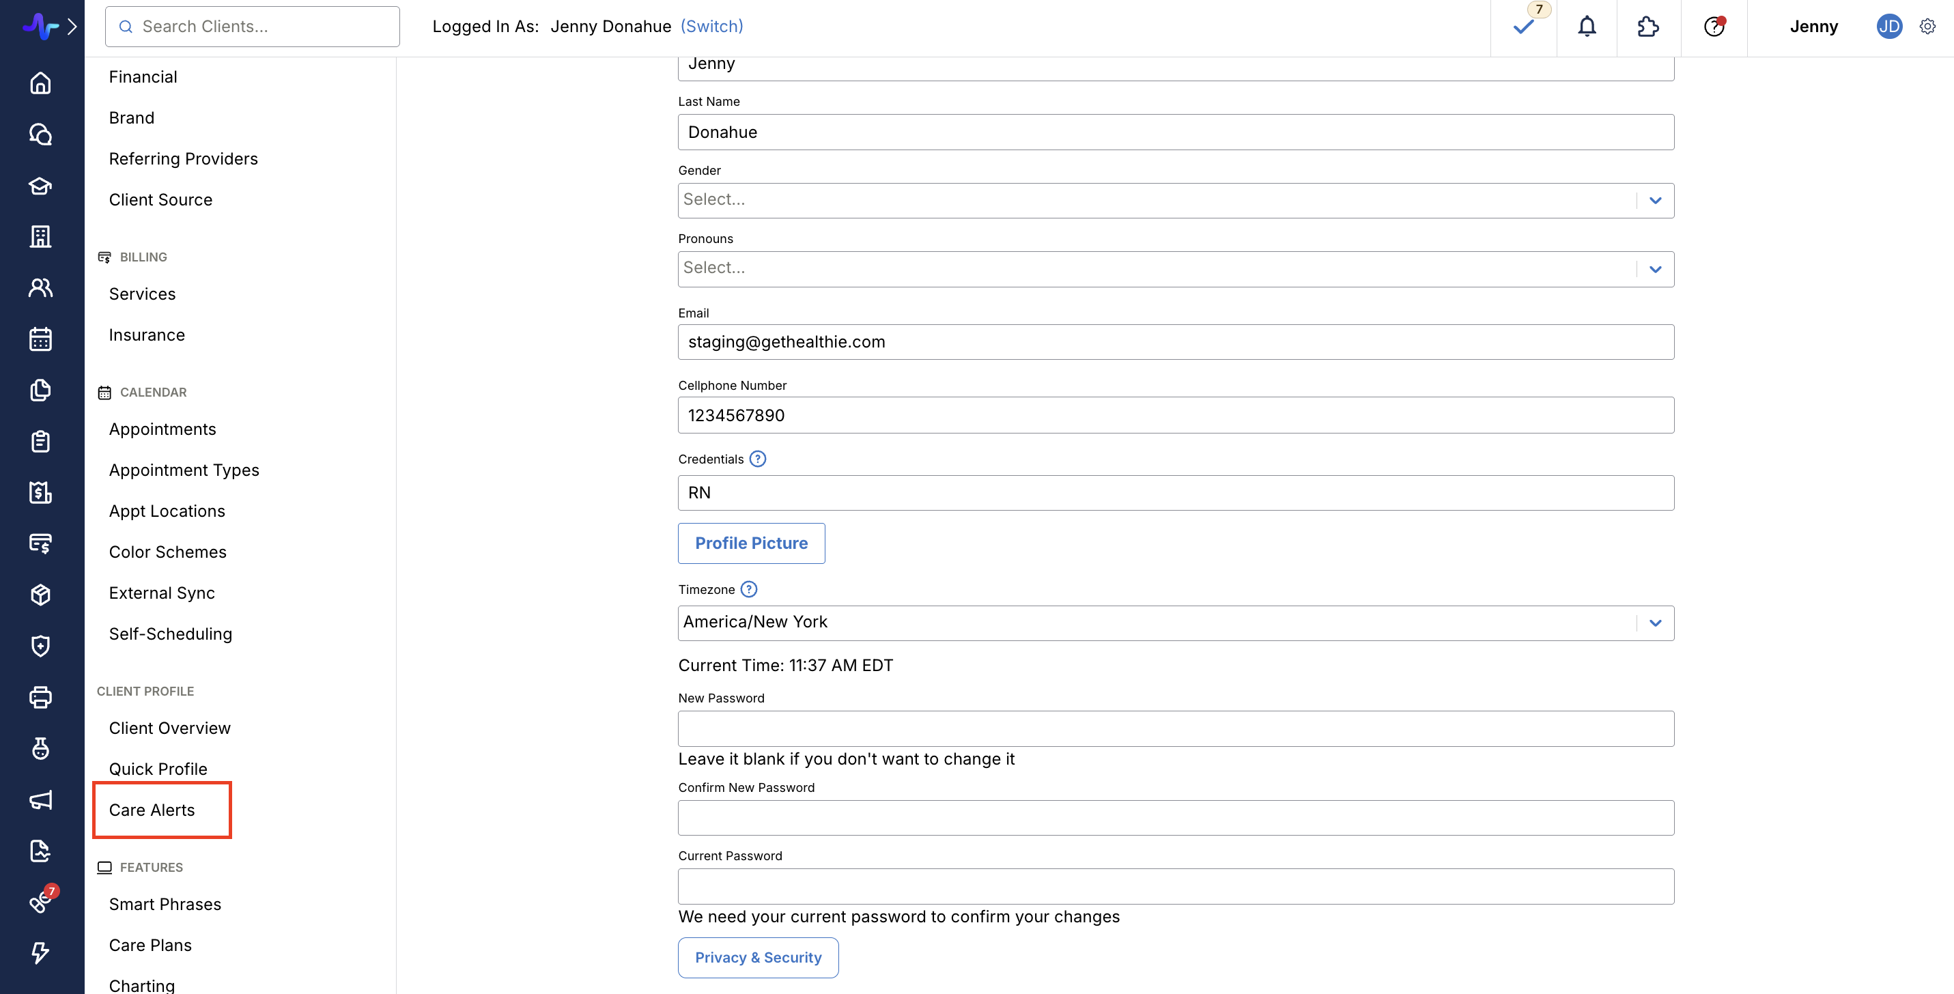The height and width of the screenshot is (994, 1954).
Task: Open Client Overview settings
Action: (169, 727)
